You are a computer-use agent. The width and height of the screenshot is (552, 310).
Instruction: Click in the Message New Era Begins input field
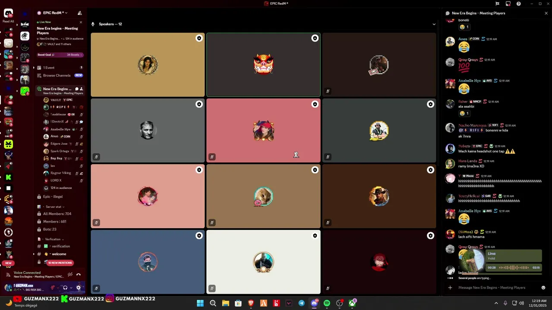pyautogui.click(x=496, y=288)
